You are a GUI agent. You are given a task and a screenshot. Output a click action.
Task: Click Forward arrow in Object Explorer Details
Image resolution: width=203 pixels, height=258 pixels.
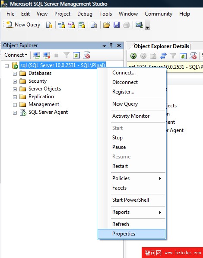tap(143, 56)
